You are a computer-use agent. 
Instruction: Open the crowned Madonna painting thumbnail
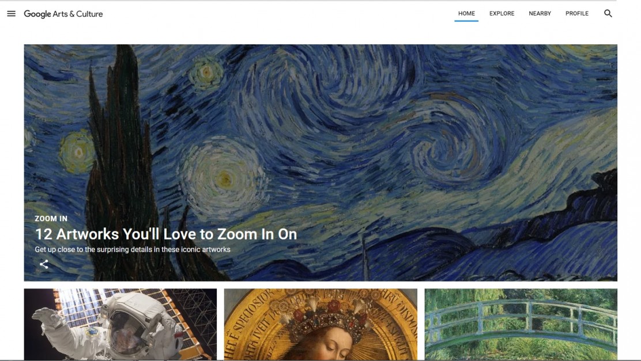click(x=320, y=324)
